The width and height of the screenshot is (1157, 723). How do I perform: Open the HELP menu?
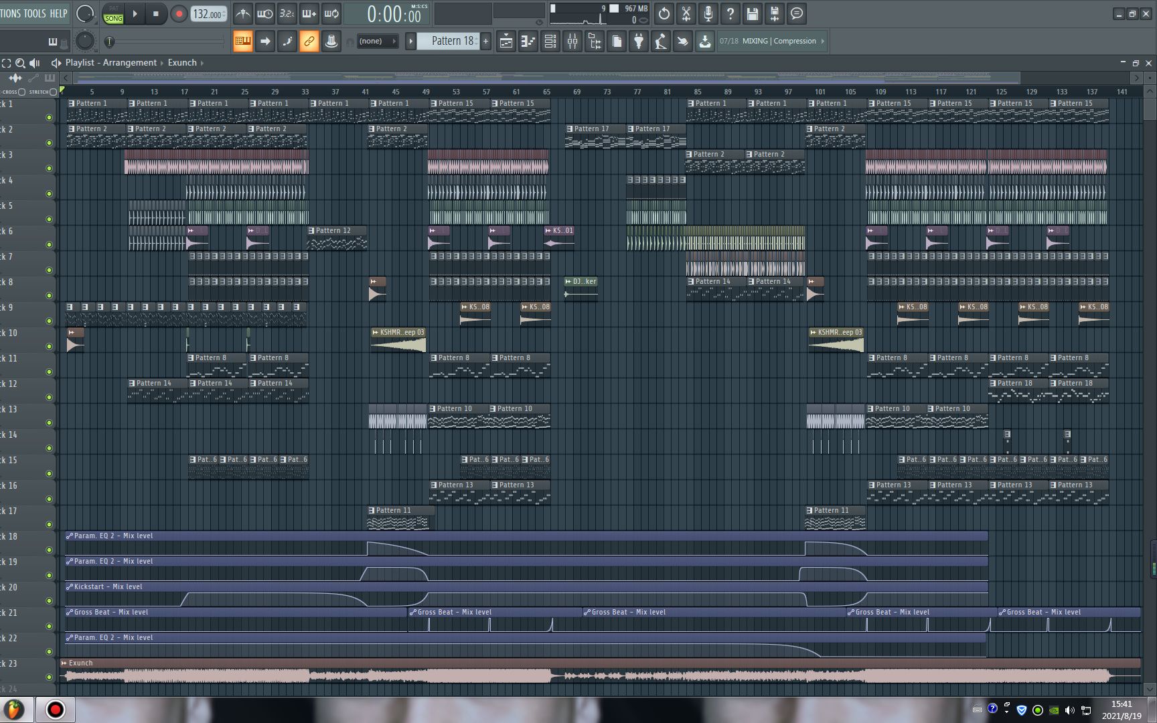pos(59,13)
